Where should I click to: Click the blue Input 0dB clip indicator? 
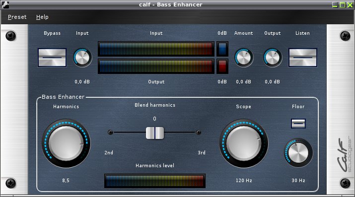(x=222, y=49)
